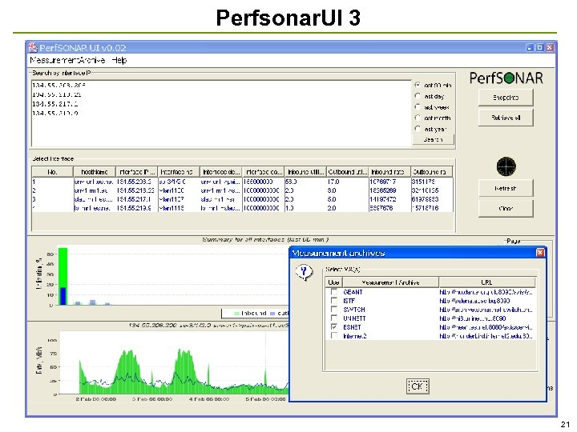Click the Refresh button
The width and height of the screenshot is (577, 432).
point(506,189)
